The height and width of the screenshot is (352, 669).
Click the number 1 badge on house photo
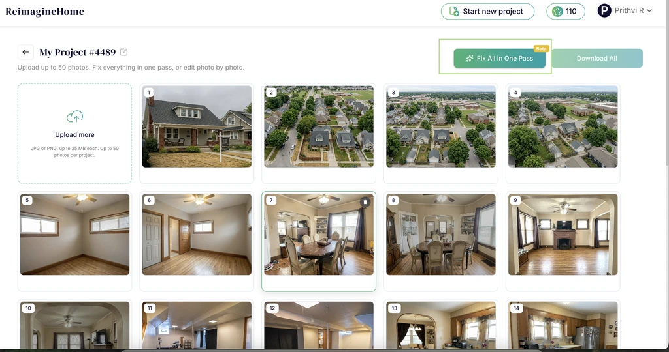point(149,92)
